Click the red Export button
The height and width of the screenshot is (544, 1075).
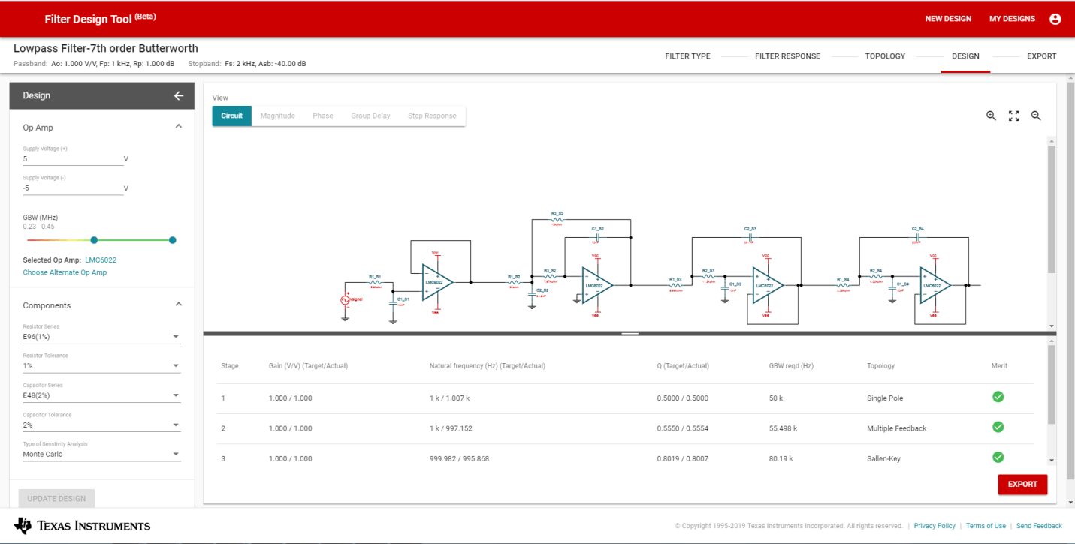tap(1022, 485)
